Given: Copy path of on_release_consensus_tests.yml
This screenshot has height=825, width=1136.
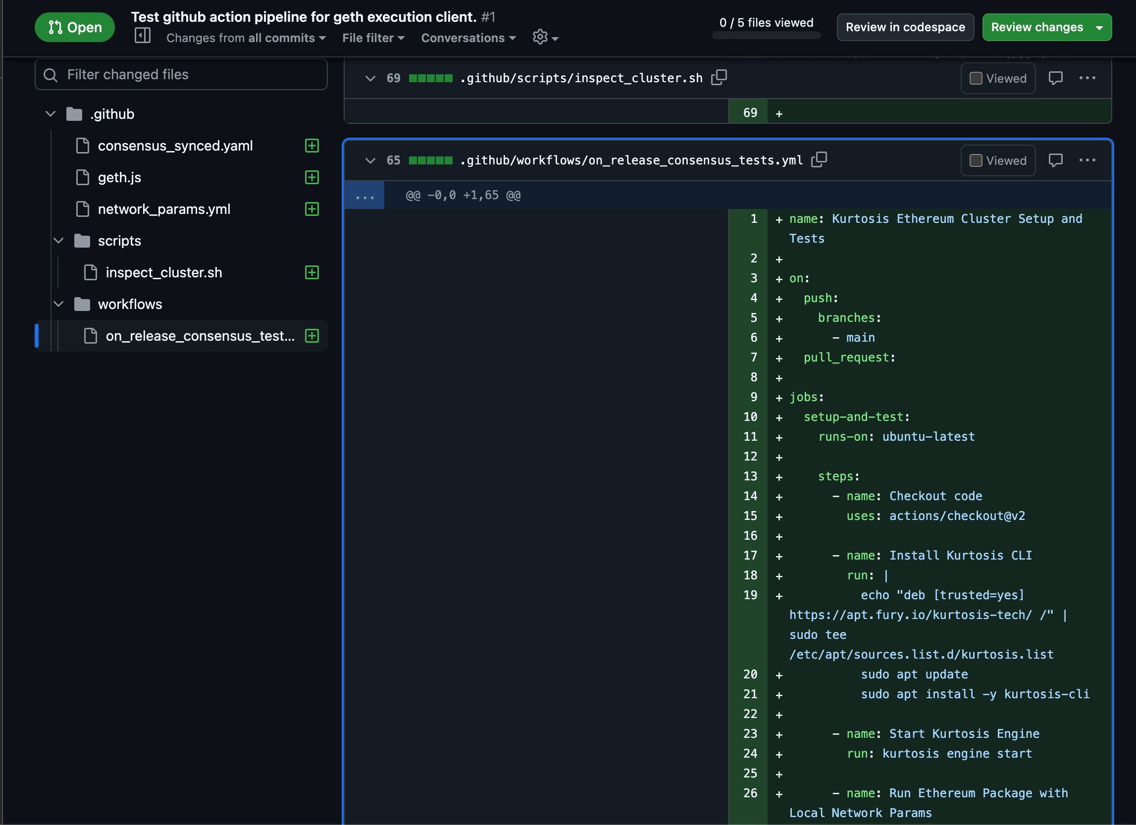Looking at the screenshot, I should 819,159.
